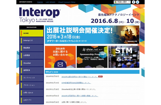This screenshot has height=105, width=161.
Task: Click the date 2016年01月14日
Action: click(53, 83)
